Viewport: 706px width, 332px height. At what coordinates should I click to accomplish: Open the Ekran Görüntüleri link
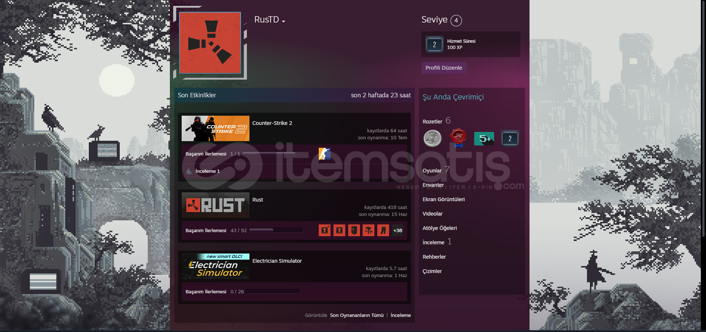(x=444, y=199)
